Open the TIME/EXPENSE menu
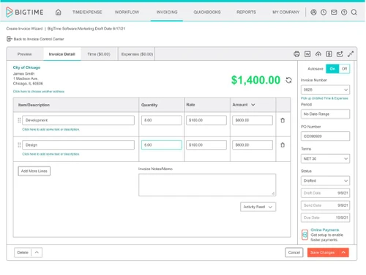366x275 pixels. click(87, 12)
